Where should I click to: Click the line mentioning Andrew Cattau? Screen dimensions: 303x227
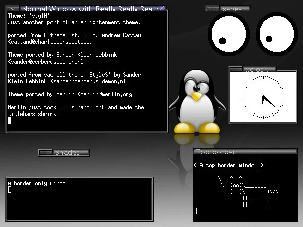pos(74,35)
